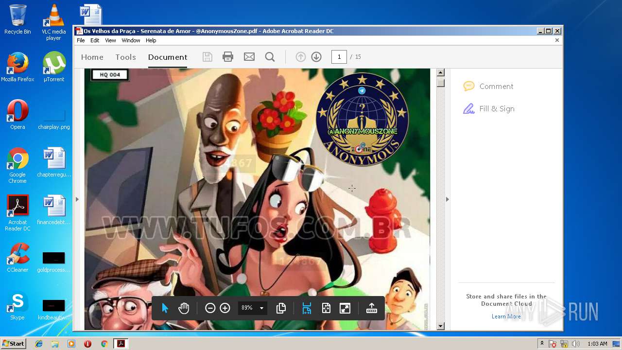Open the File menu
This screenshot has height=350, width=622.
pyautogui.click(x=81, y=40)
